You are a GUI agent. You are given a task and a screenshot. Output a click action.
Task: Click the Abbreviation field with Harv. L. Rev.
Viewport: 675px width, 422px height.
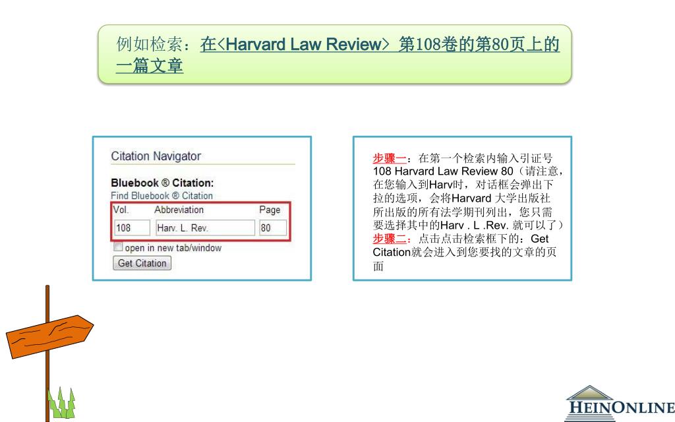pyautogui.click(x=206, y=227)
